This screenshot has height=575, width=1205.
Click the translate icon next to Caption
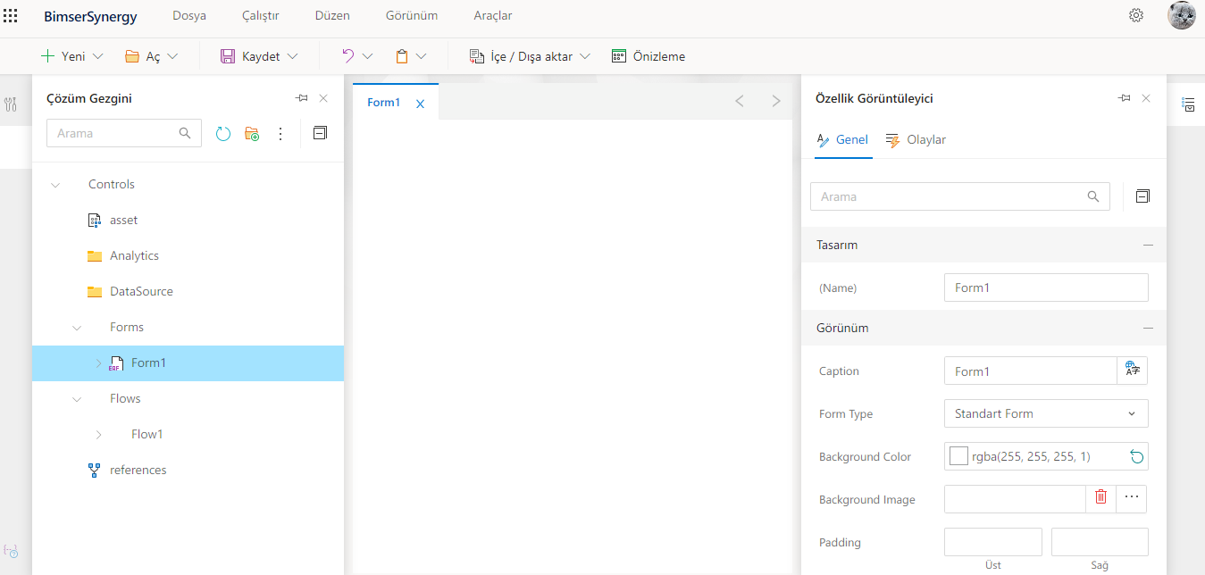(x=1133, y=371)
